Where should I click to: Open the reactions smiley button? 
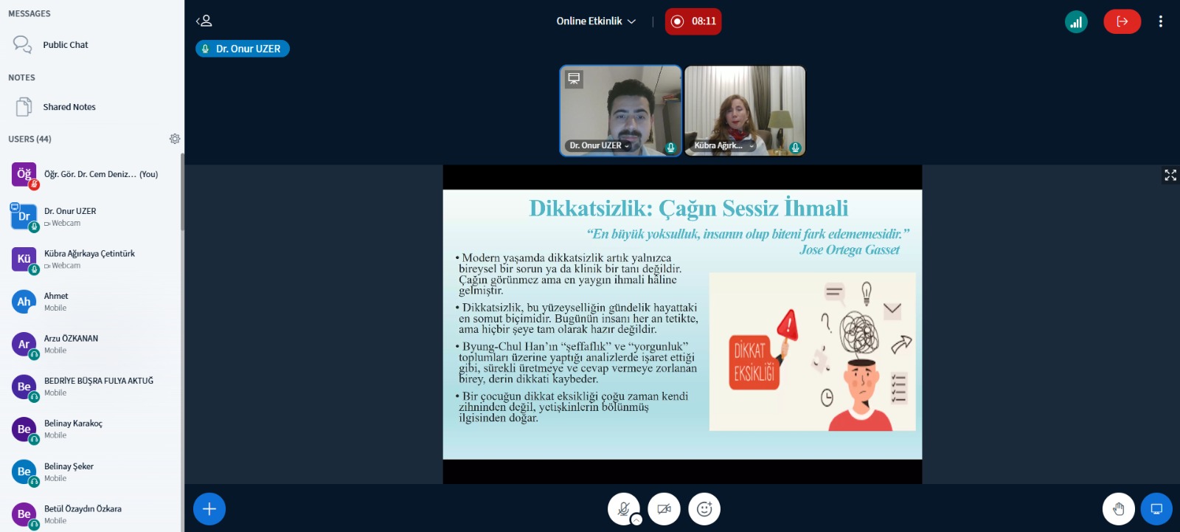(704, 509)
